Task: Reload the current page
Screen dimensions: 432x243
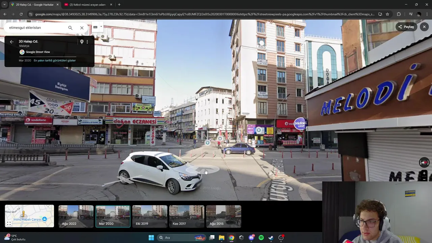Action: [21, 14]
